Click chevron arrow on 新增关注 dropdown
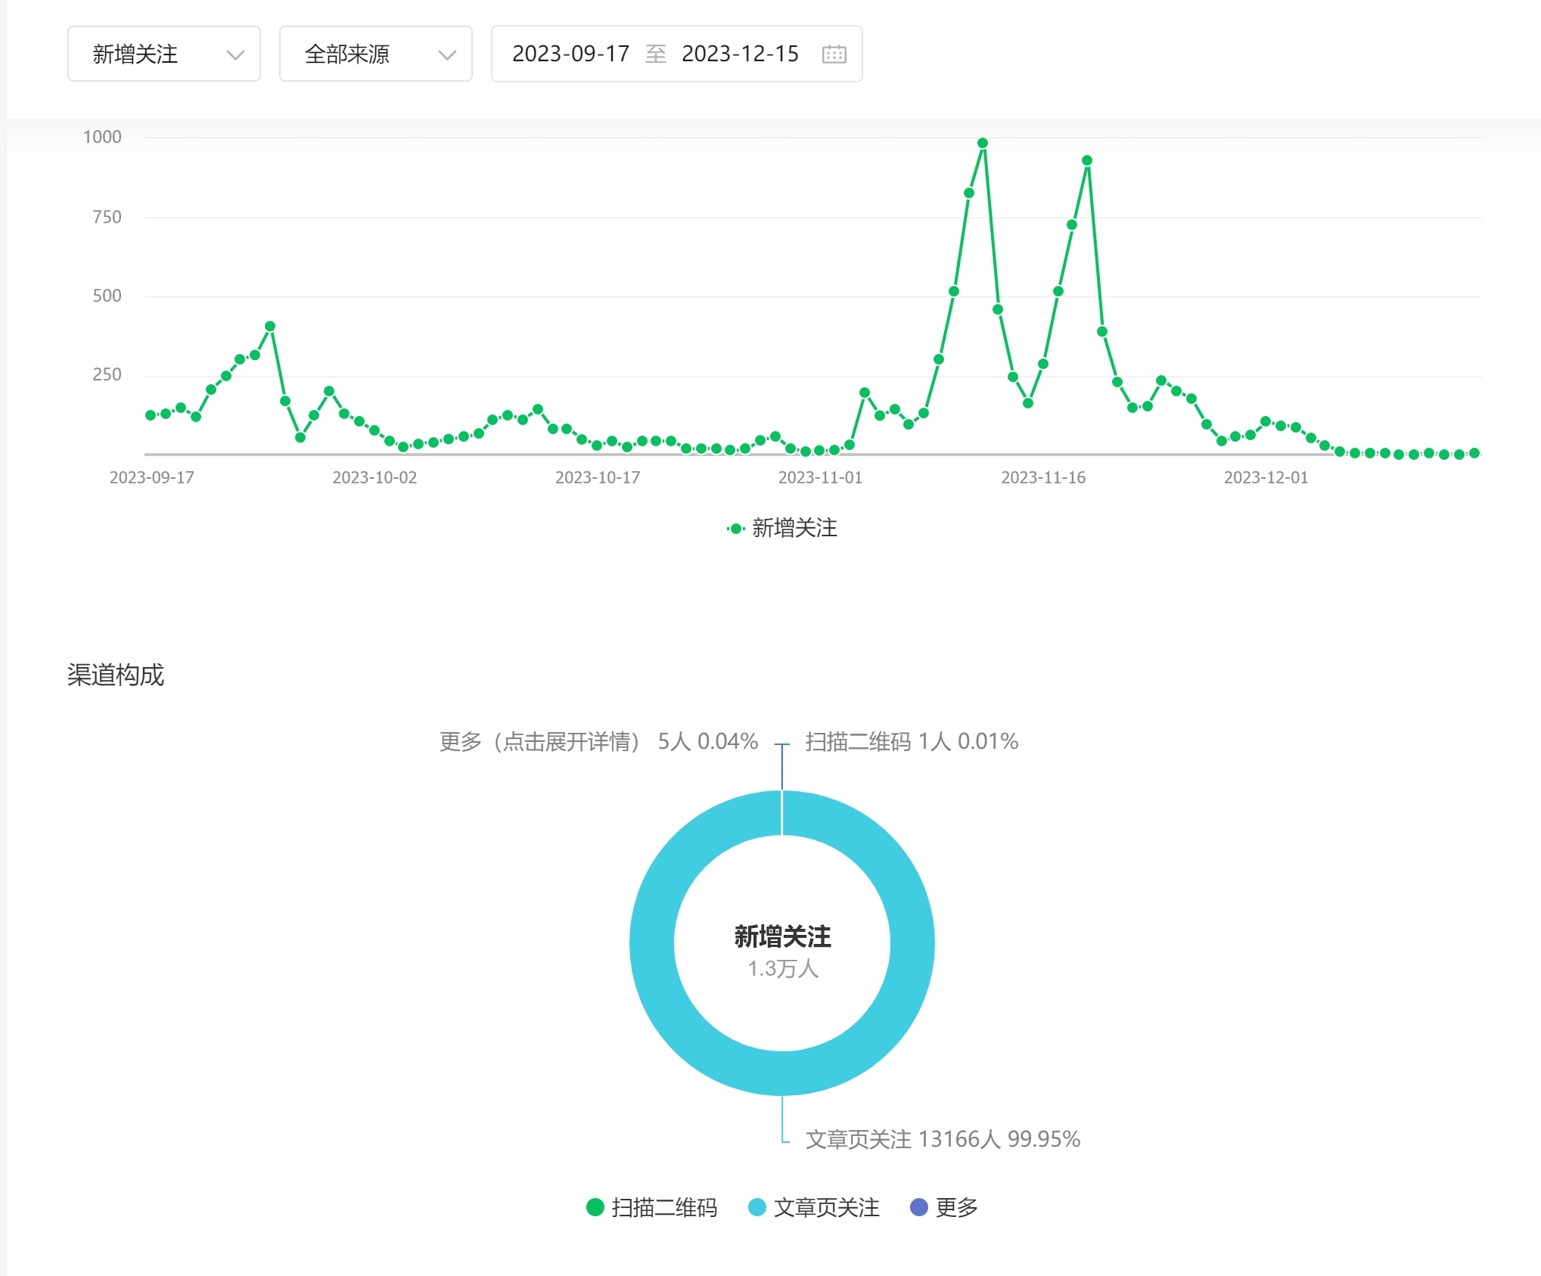Viewport: 1541px width, 1276px height. tap(235, 54)
